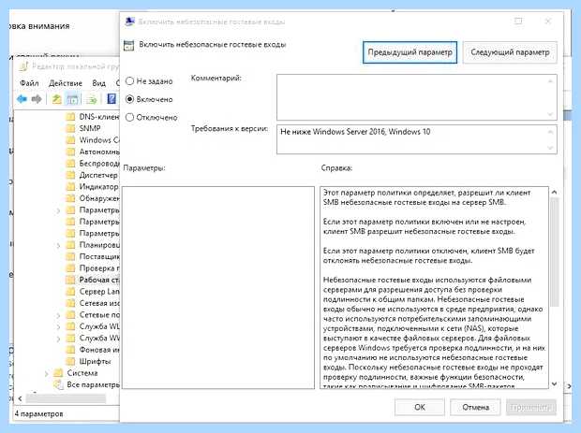Click the Отмена button

click(x=475, y=407)
